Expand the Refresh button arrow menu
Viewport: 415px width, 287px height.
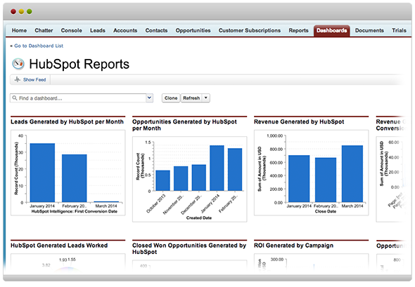click(x=206, y=98)
